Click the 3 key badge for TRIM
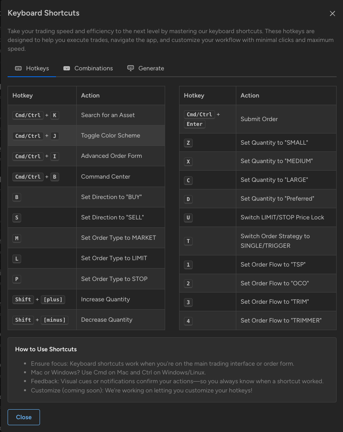Screen dimensions: 343x432 pos(188,302)
